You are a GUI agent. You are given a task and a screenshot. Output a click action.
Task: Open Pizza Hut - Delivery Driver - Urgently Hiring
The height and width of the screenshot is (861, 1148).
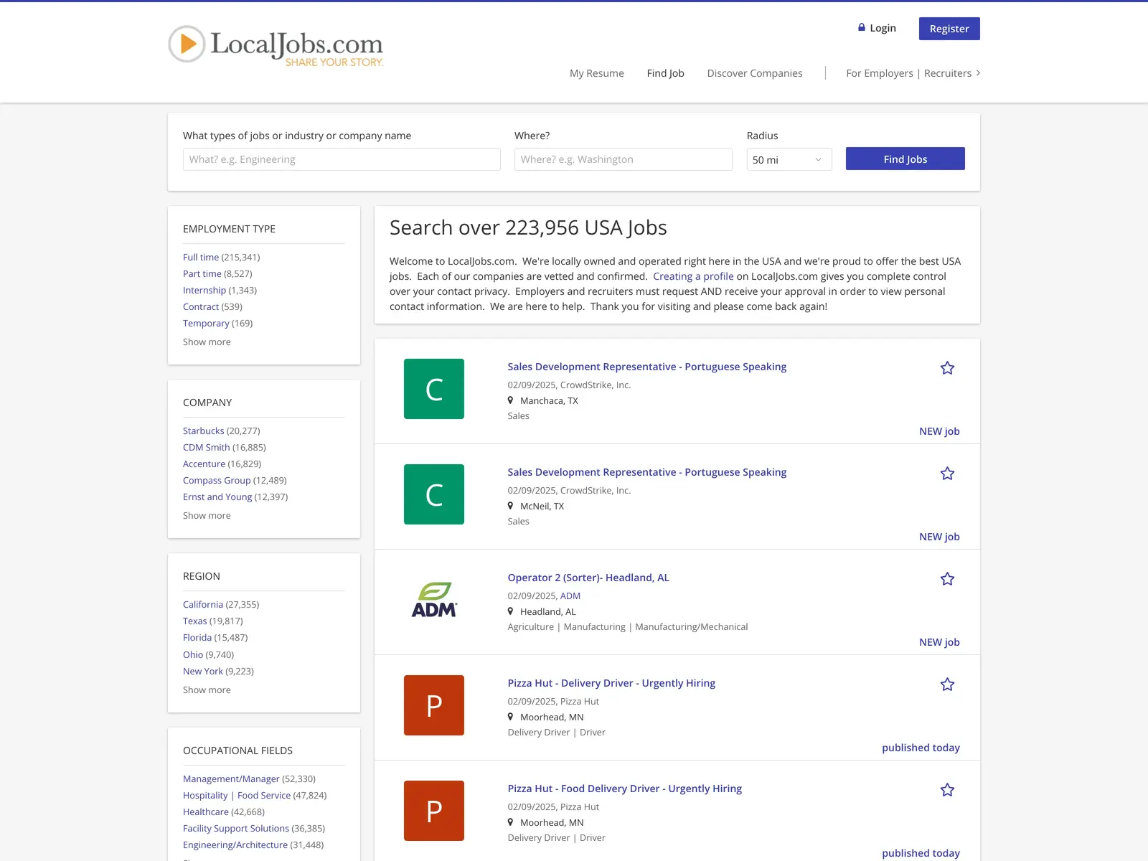[x=611, y=683]
